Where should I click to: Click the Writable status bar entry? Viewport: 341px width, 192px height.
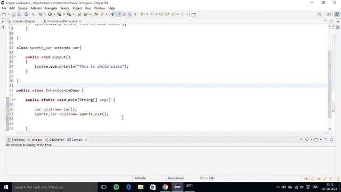point(140,178)
